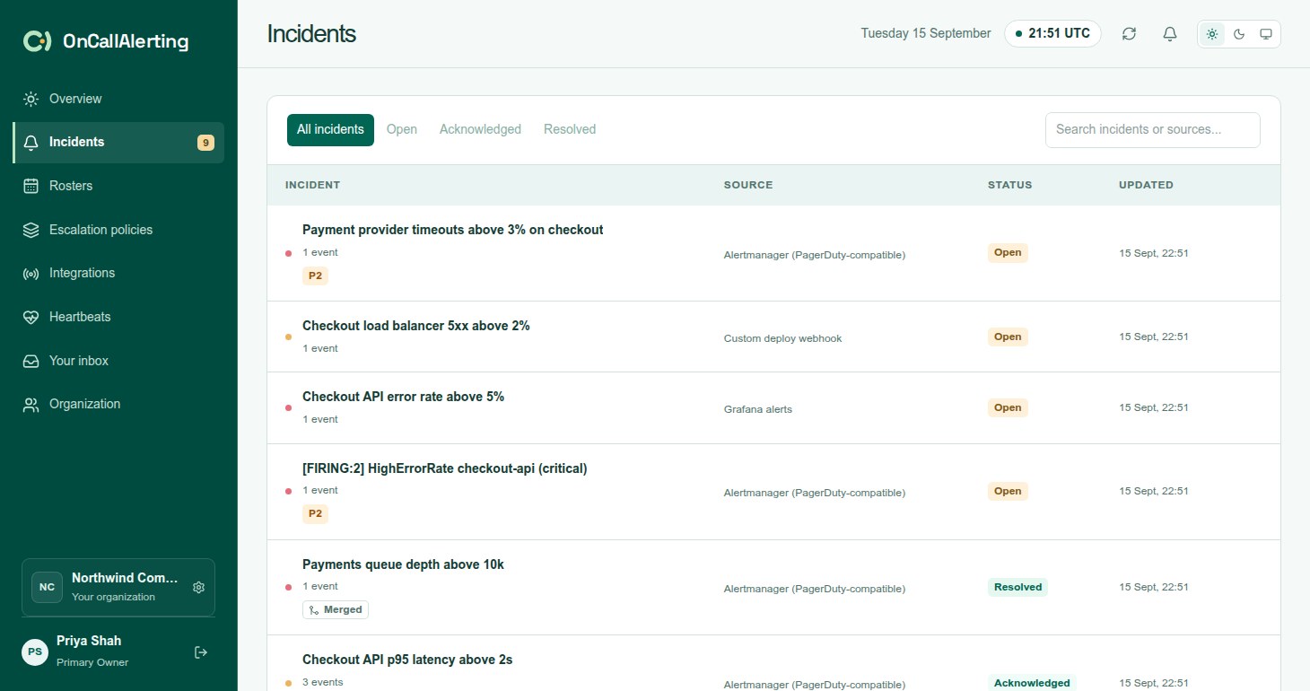Switch to the Acknowledged tab

(x=480, y=129)
